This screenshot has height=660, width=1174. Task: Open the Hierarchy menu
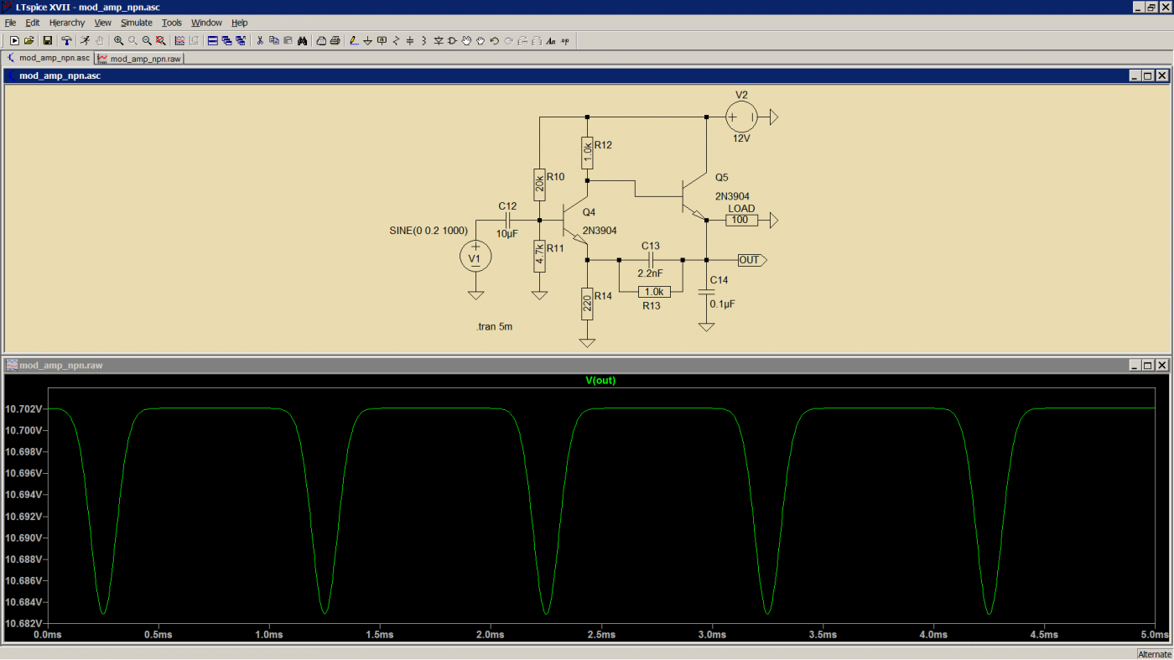point(67,23)
